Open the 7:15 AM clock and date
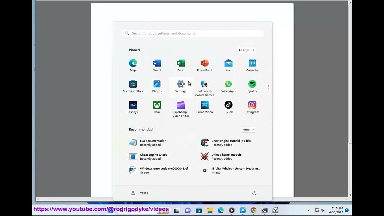This screenshot has height=216, width=384. [x=336, y=210]
